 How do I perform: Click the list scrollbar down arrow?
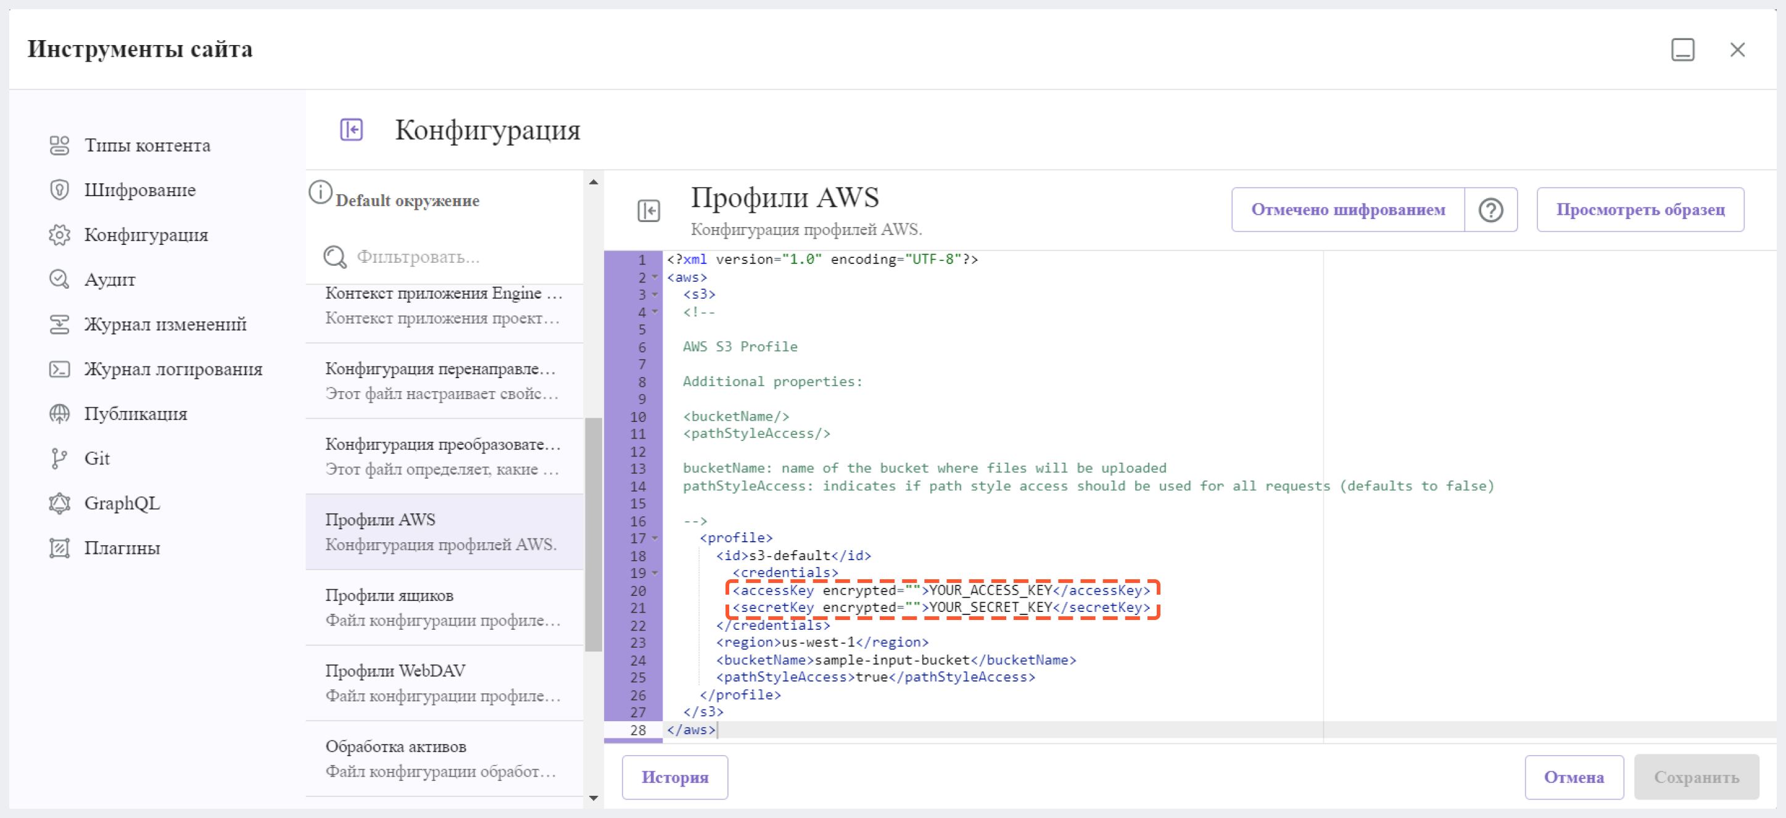click(593, 798)
